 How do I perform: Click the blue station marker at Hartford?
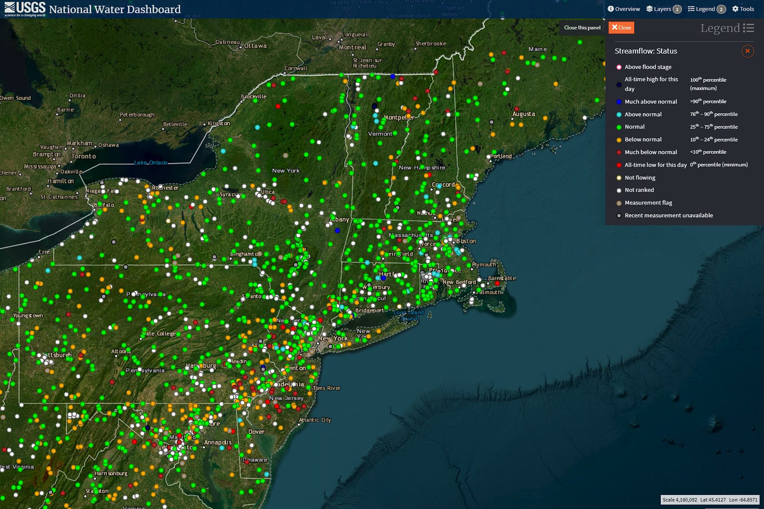tap(384, 278)
